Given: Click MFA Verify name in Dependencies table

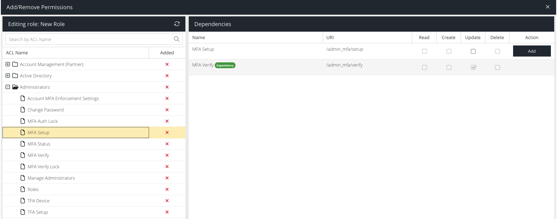Looking at the screenshot, I should (x=203, y=65).
